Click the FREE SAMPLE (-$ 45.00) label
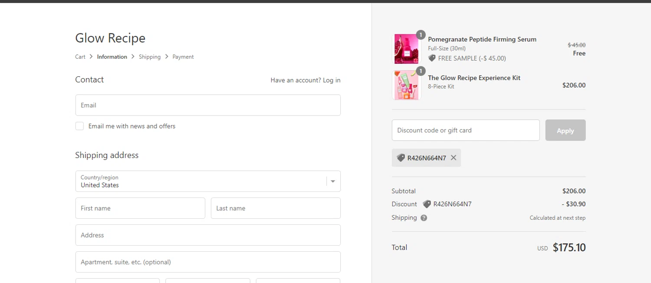The height and width of the screenshot is (283, 651). pyautogui.click(x=472, y=58)
